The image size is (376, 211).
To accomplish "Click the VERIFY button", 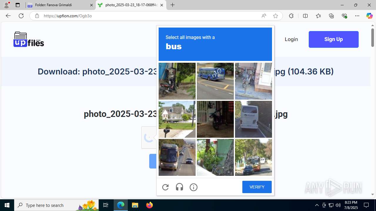I will pos(257,187).
